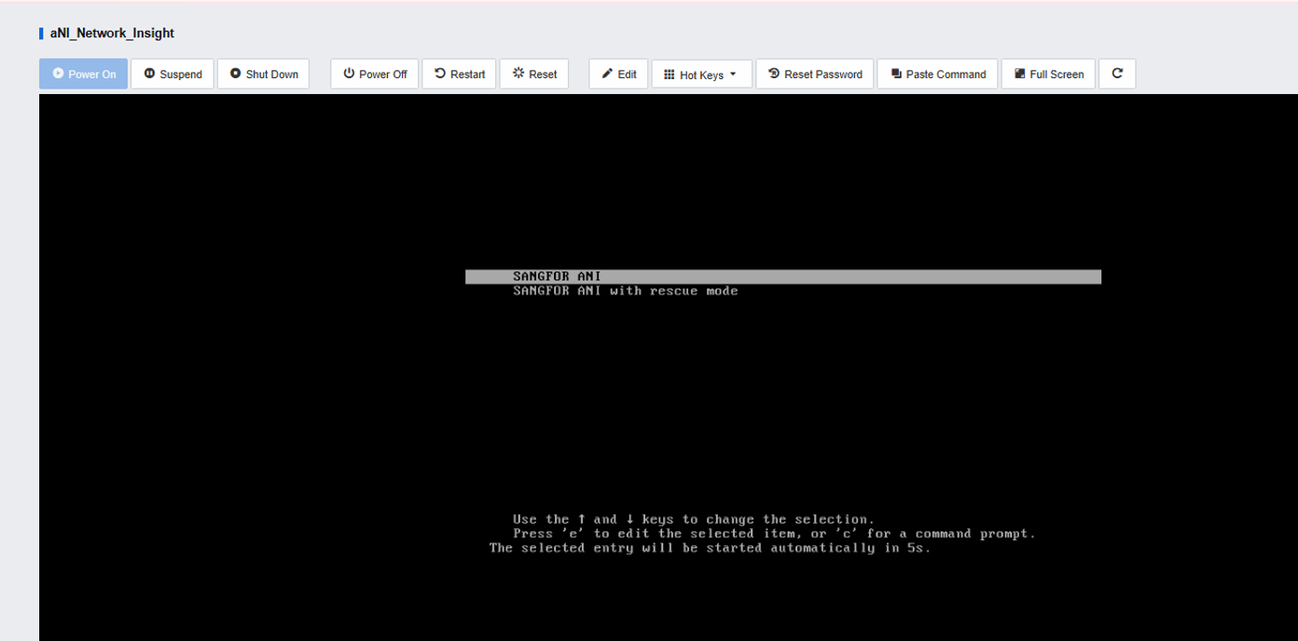
Task: Click the Suspend pause icon
Action: [149, 74]
